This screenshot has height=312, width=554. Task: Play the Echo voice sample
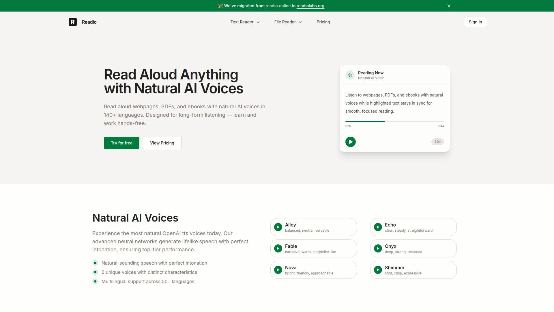pos(378,227)
